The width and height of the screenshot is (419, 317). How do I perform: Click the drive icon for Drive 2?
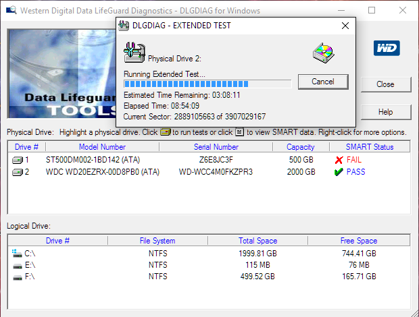[x=18, y=172]
